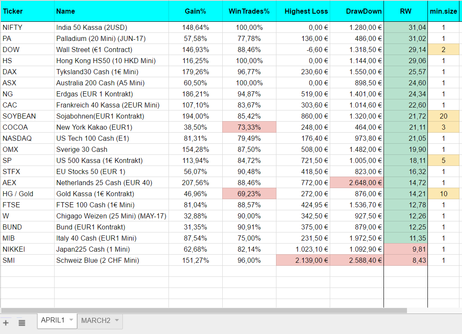Click Italy 40 Cash (EUR1 Mini) cell

111,238
